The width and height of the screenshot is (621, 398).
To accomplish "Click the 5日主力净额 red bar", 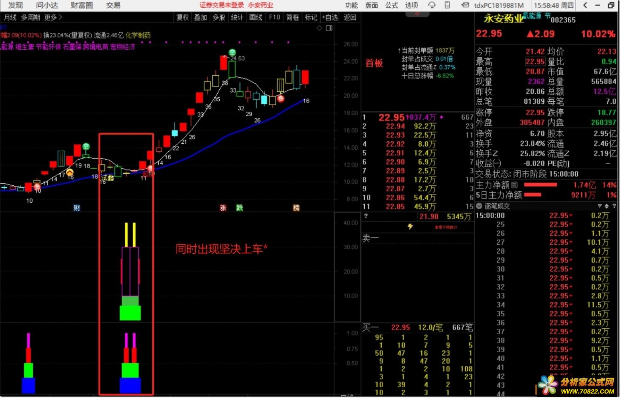I will click(533, 195).
